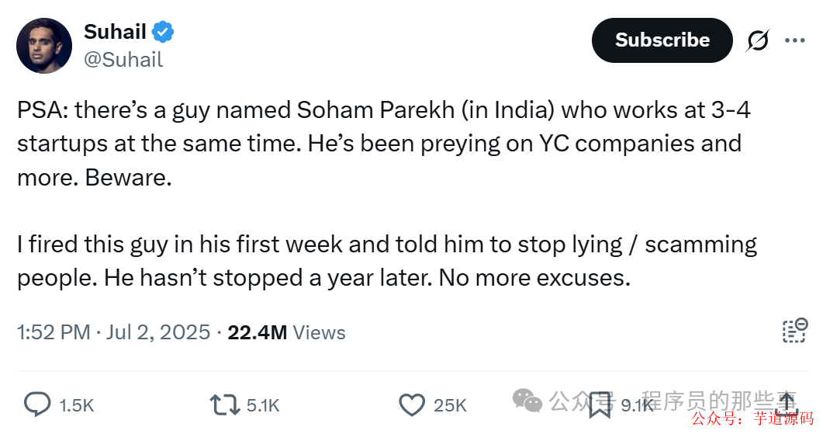Click the 1:52 PM · Jul 2, 2025 timestamp
Image resolution: width=823 pixels, height=434 pixels.
tap(113, 332)
